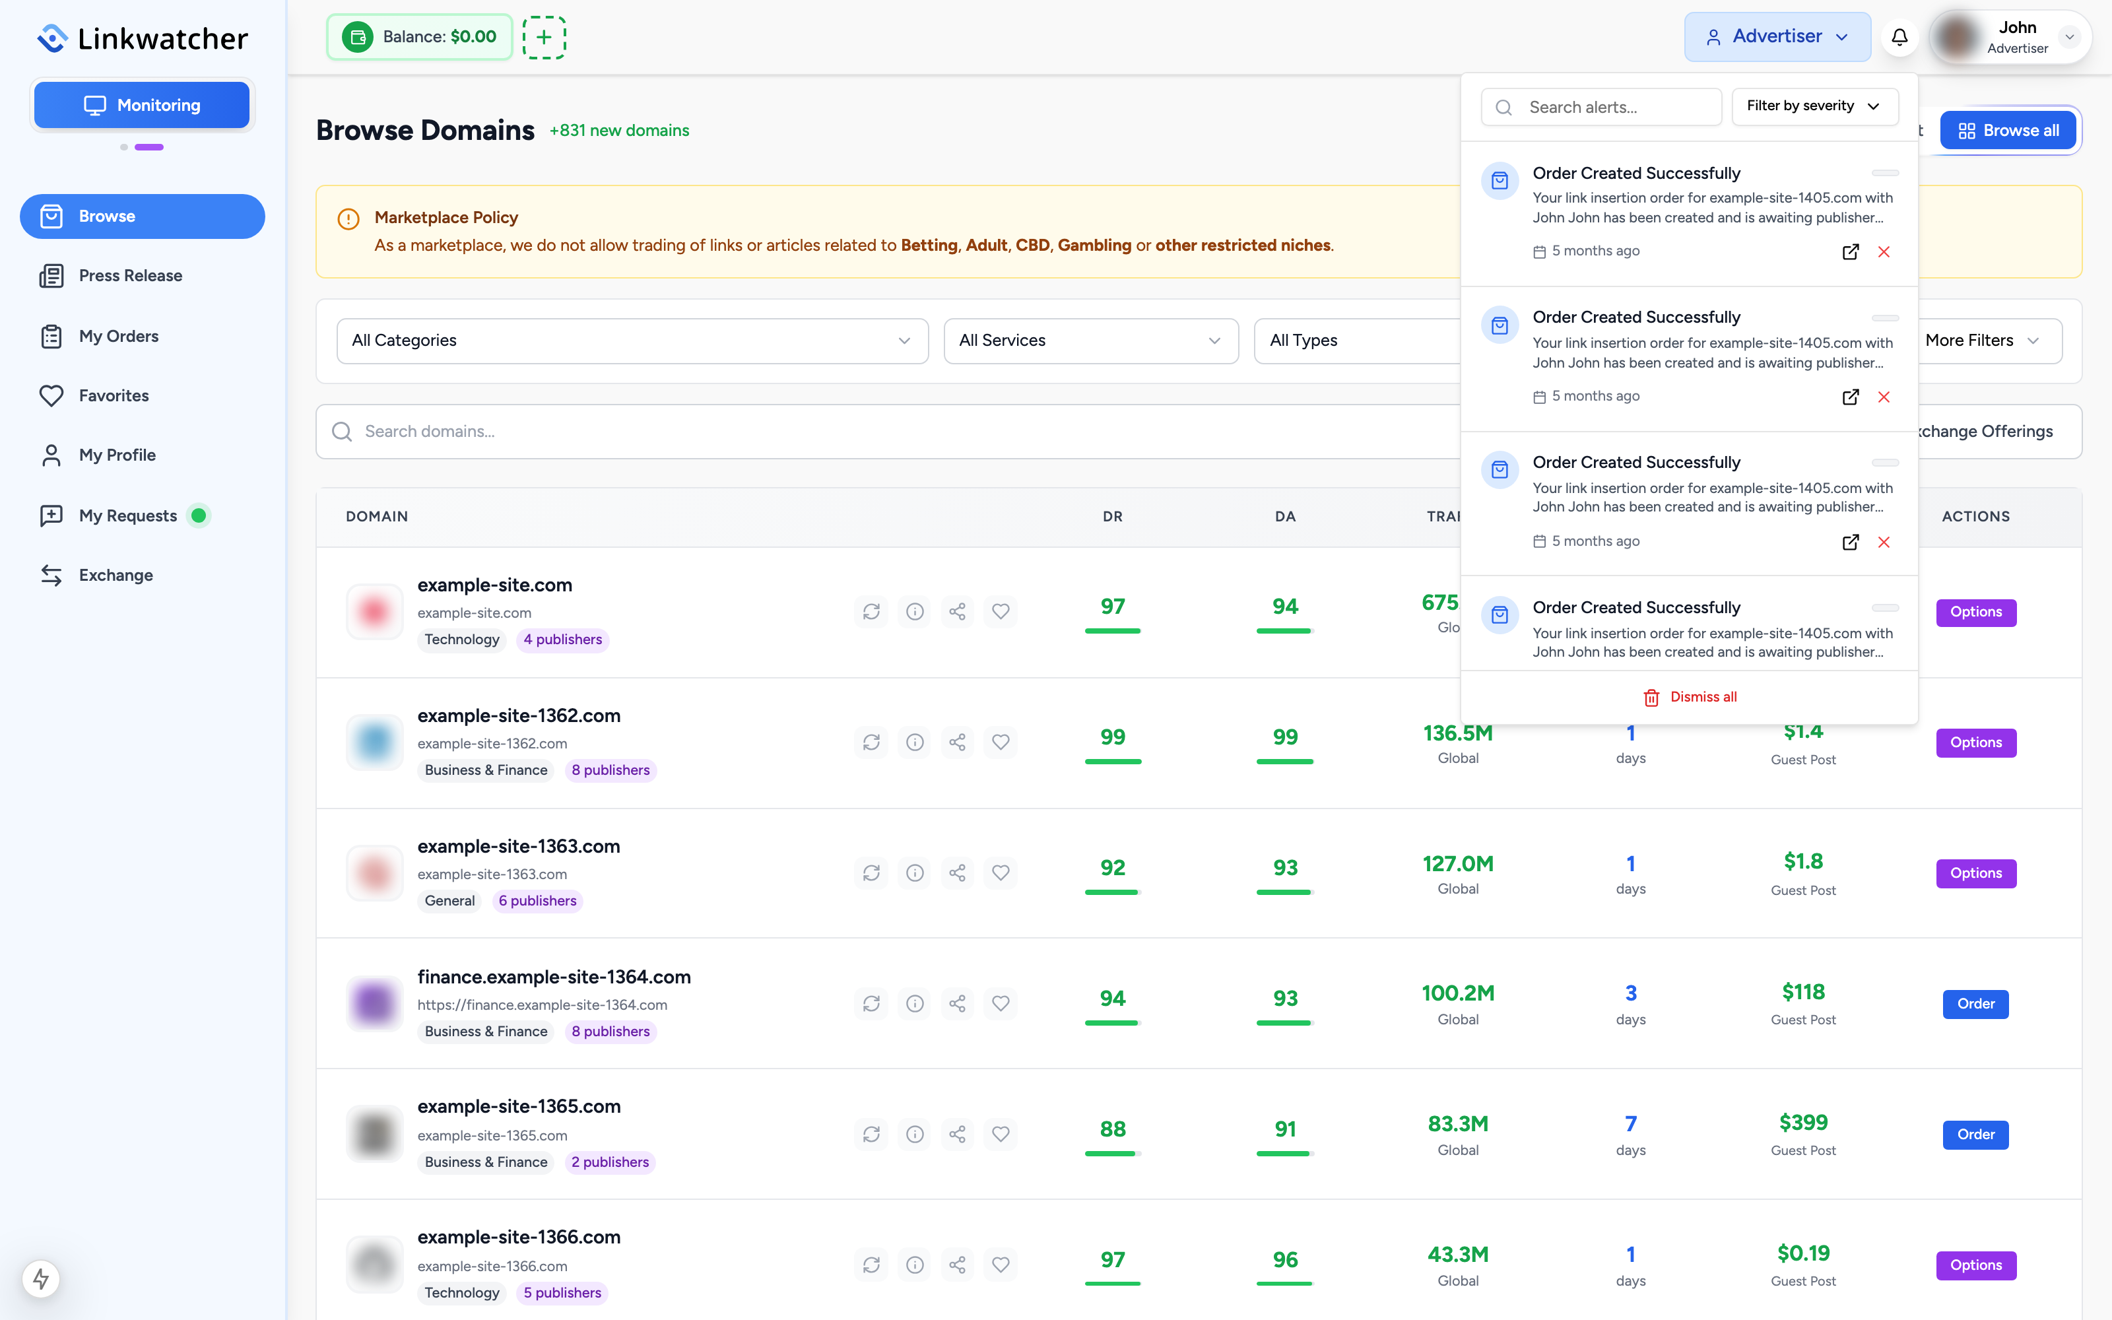Show info for example-site-1365.com

[x=915, y=1134]
